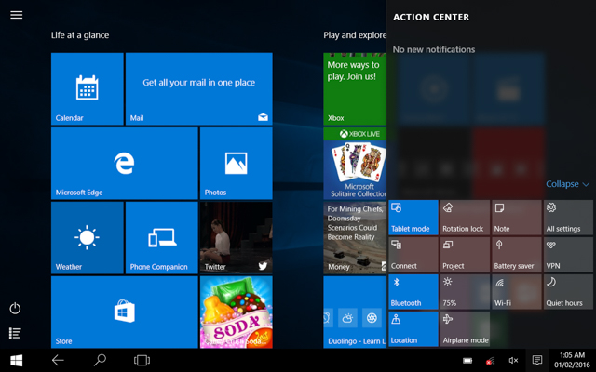This screenshot has width=596, height=372.
Task: Open All settings quick action
Action: click(x=568, y=218)
